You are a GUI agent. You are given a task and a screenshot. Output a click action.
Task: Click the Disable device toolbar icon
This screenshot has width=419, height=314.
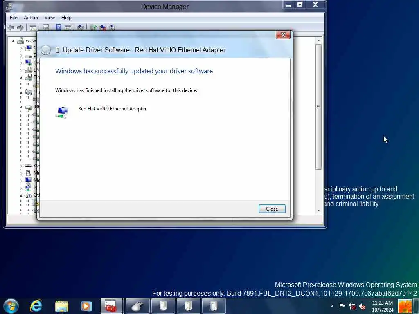pos(112,27)
